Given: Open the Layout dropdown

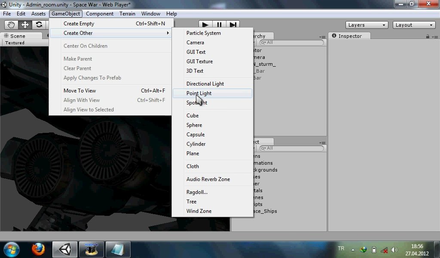Looking at the screenshot, I should click(x=414, y=25).
